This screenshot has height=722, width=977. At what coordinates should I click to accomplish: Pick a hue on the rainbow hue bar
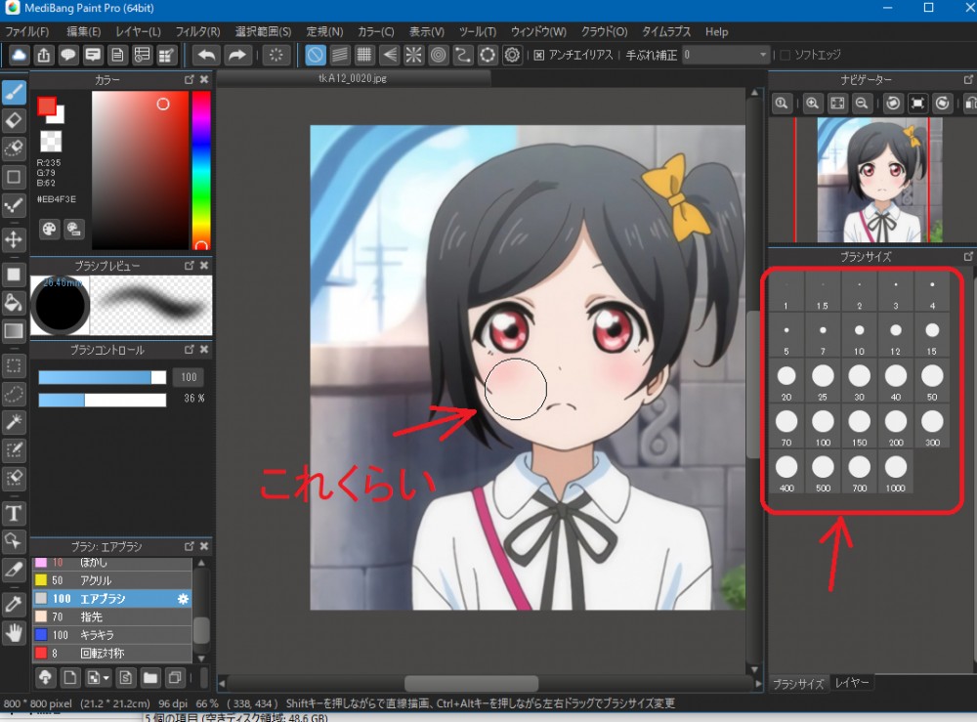(201, 170)
